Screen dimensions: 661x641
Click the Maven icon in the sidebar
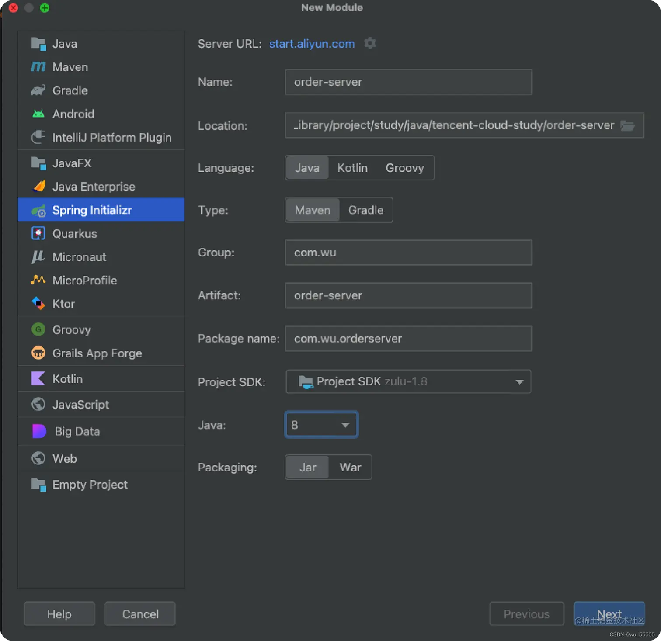pos(38,67)
